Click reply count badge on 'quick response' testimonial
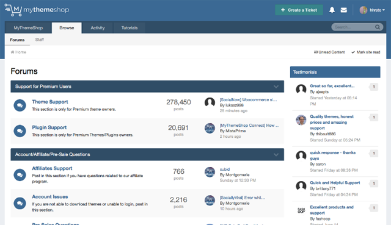 pyautogui.click(x=373, y=153)
